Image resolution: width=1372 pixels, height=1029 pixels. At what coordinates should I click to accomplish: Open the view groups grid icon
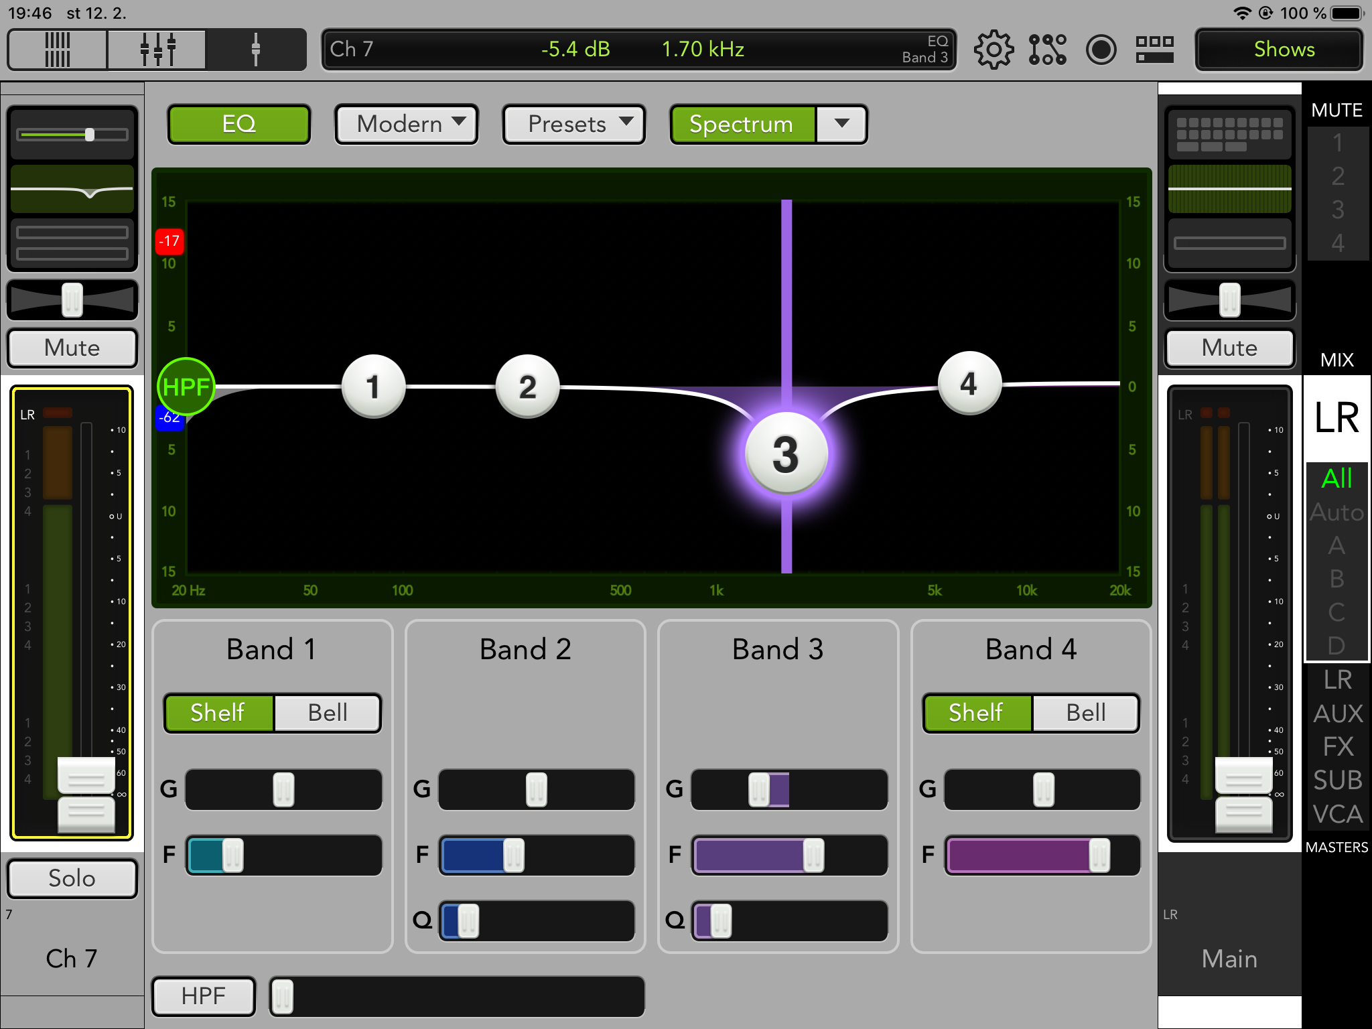point(1154,50)
